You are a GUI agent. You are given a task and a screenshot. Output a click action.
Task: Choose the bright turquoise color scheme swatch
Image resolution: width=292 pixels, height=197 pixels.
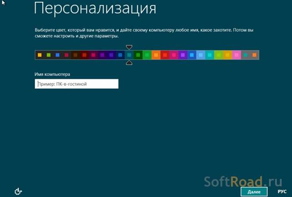[x=210, y=55]
